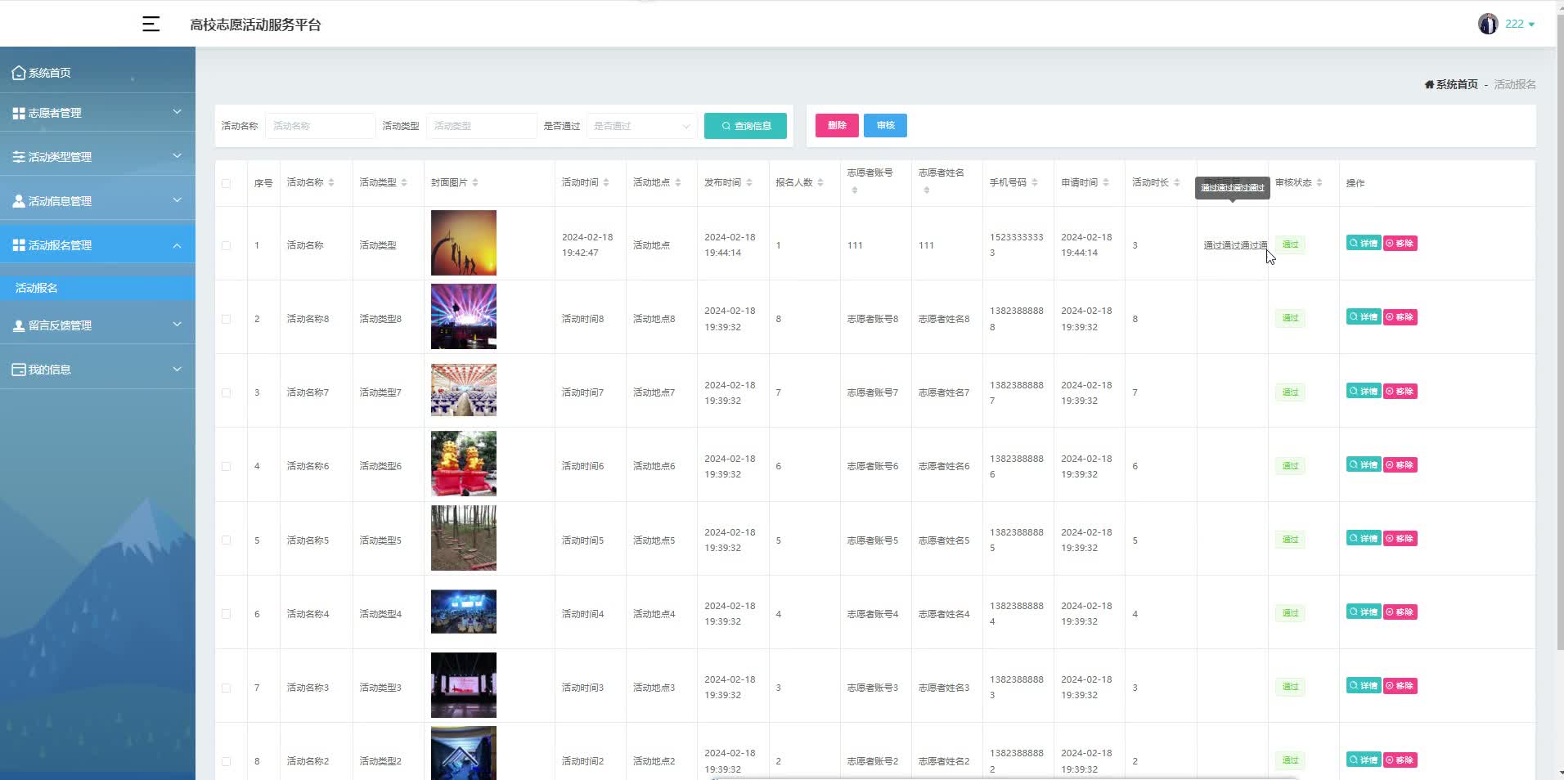
Task: Open the 是否通过 filter dropdown
Action: 641,126
